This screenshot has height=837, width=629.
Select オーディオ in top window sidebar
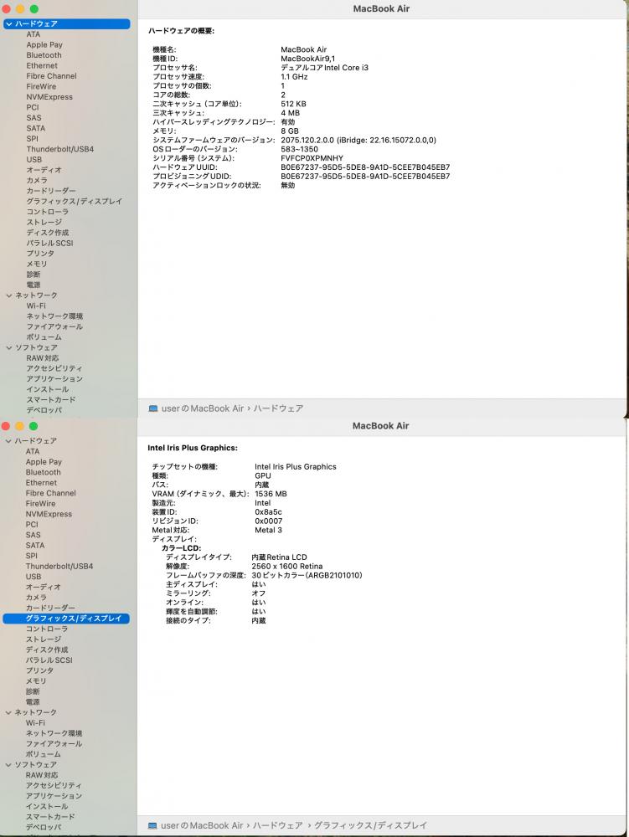pos(44,170)
